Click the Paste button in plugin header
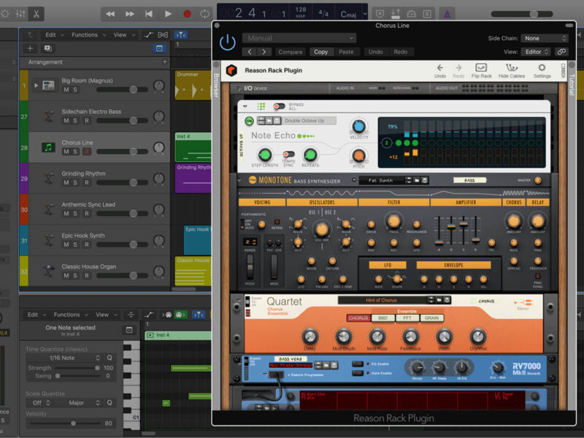This screenshot has height=438, width=584. point(346,52)
